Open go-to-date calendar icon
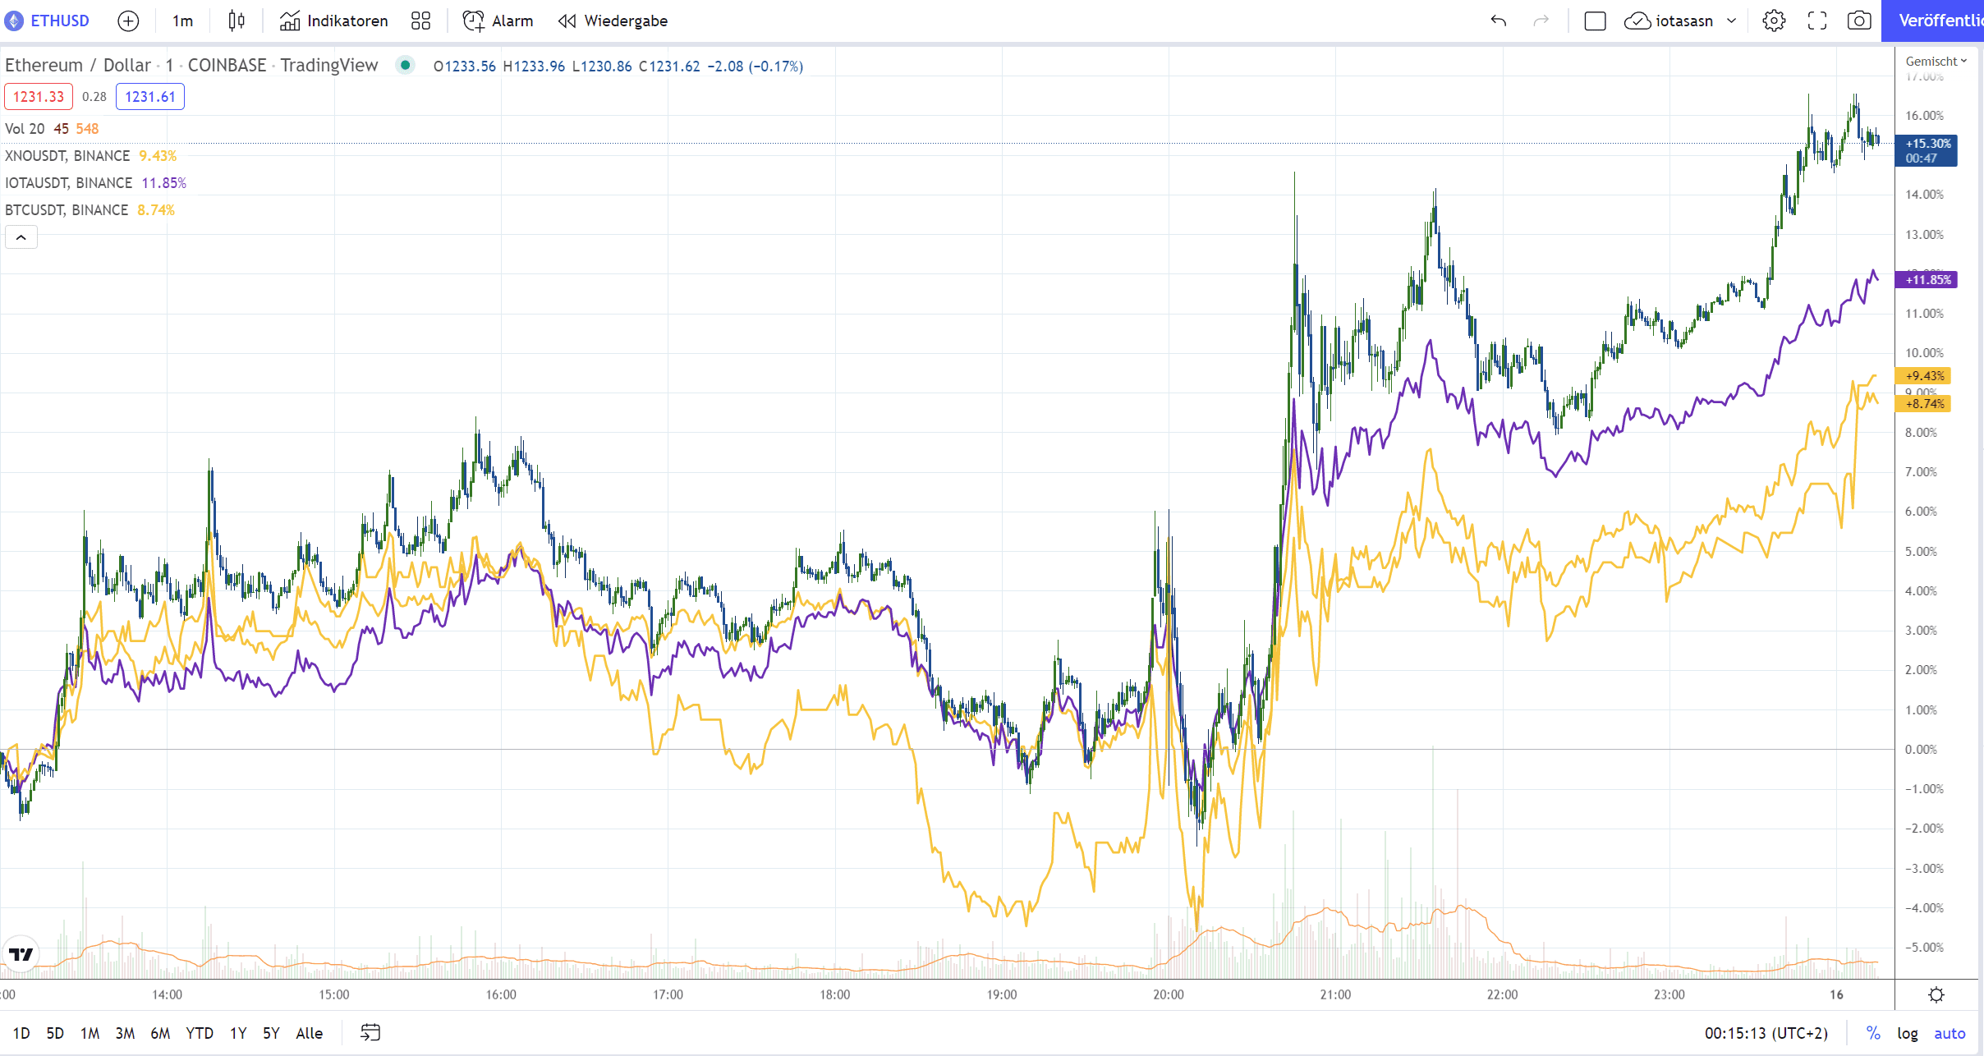 point(370,1033)
